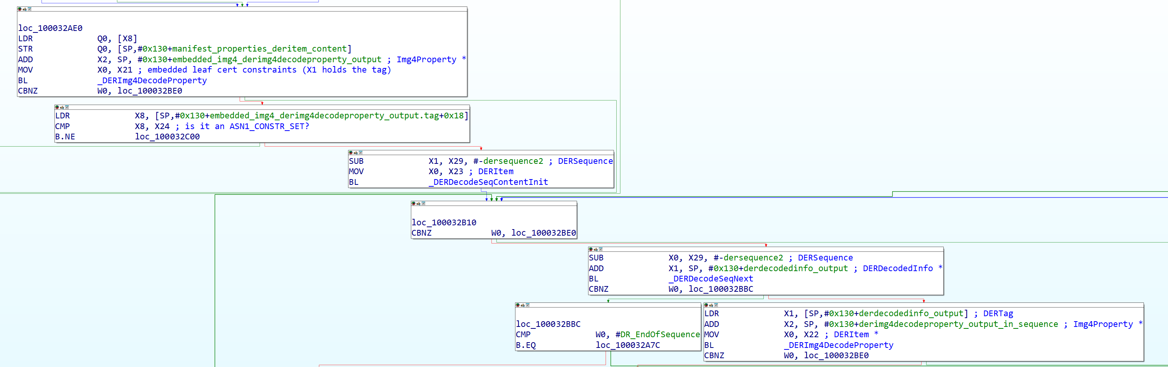Select the DR_EndOfSequence constant
This screenshot has height=367, width=1168.
click(x=660, y=335)
